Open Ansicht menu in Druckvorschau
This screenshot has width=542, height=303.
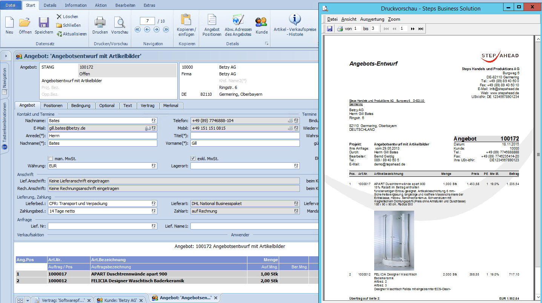[349, 19]
